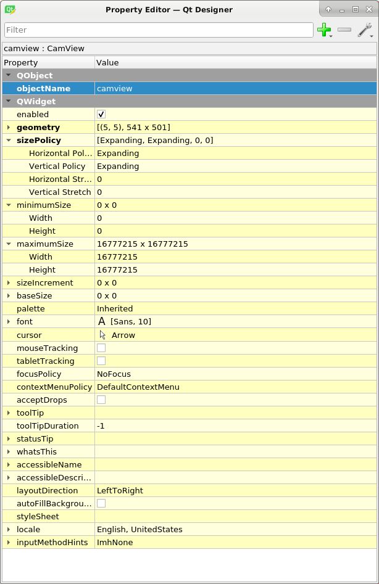The image size is (379, 584).
Task: Collapse the QWidget group
Action: click(9, 101)
